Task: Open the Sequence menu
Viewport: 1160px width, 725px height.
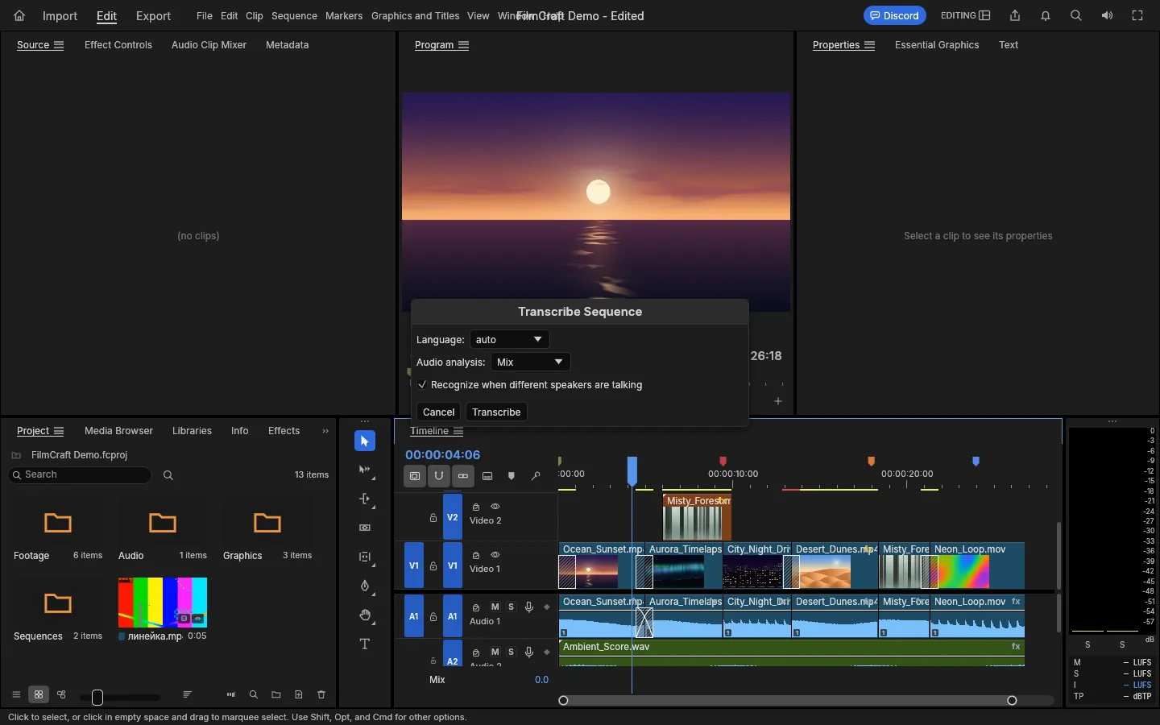Action: 294,16
